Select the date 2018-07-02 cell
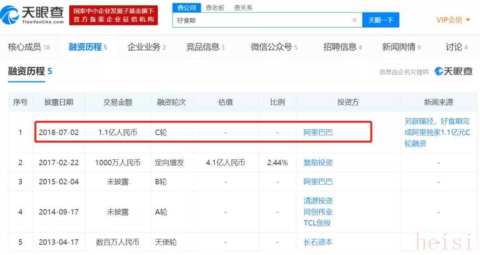The height and width of the screenshot is (255, 480). (59, 132)
